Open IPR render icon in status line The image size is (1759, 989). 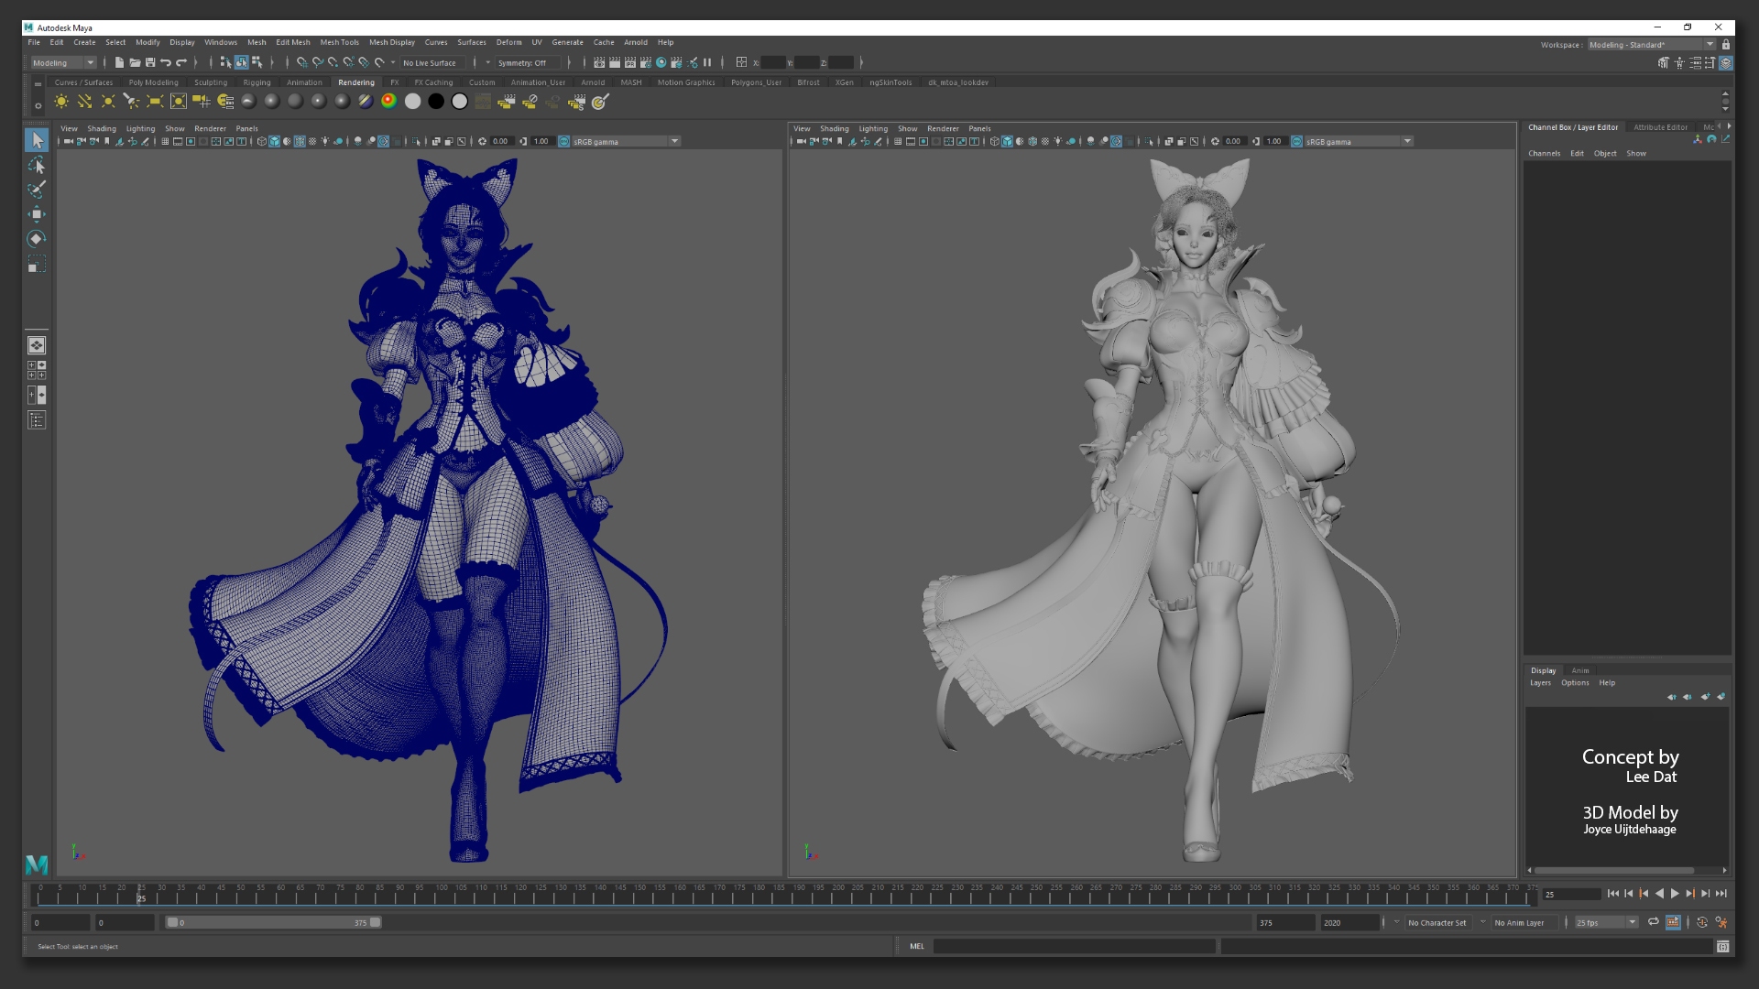pyautogui.click(x=630, y=62)
